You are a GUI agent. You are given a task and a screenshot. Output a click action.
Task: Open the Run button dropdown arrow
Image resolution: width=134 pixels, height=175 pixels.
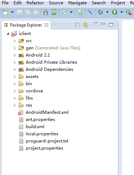(x=121, y=12)
